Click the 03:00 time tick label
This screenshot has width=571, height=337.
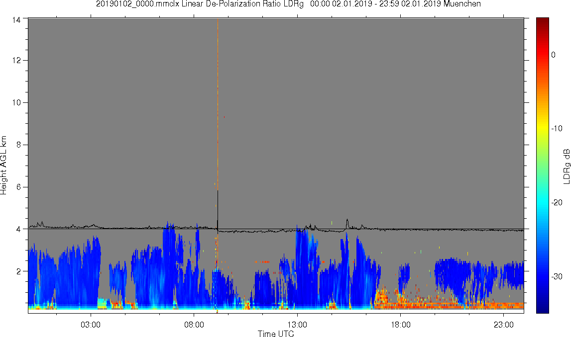[91, 325]
